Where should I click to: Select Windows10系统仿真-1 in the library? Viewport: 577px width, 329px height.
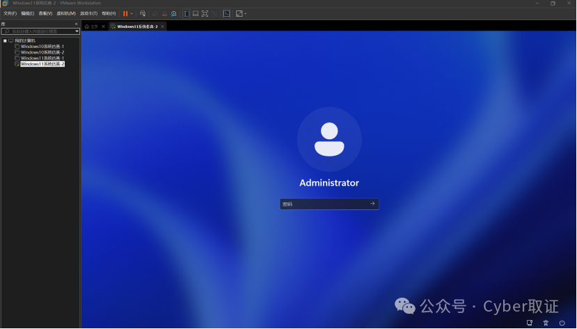click(x=42, y=47)
